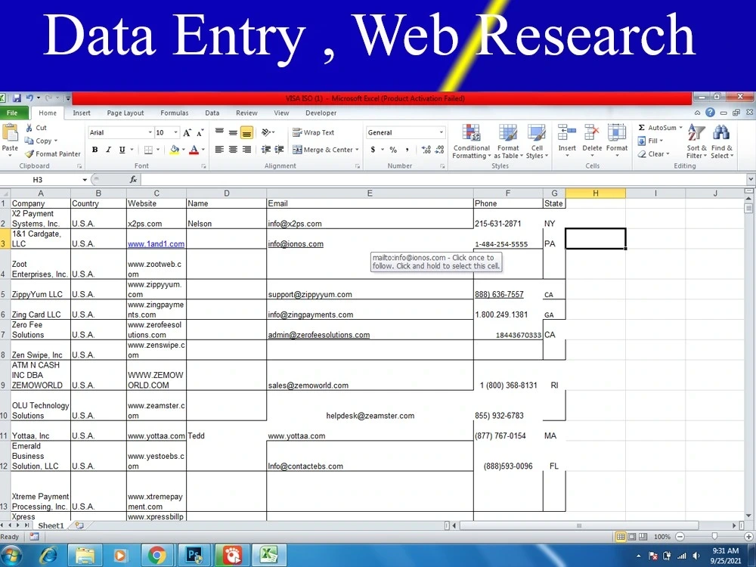Open Excel Help question mark

click(x=710, y=113)
